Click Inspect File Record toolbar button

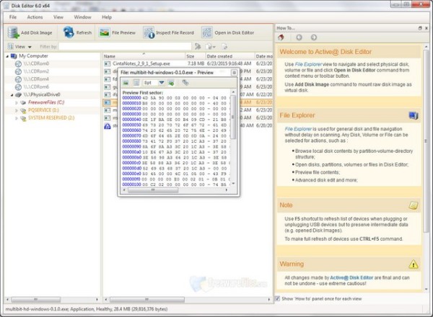169,32
